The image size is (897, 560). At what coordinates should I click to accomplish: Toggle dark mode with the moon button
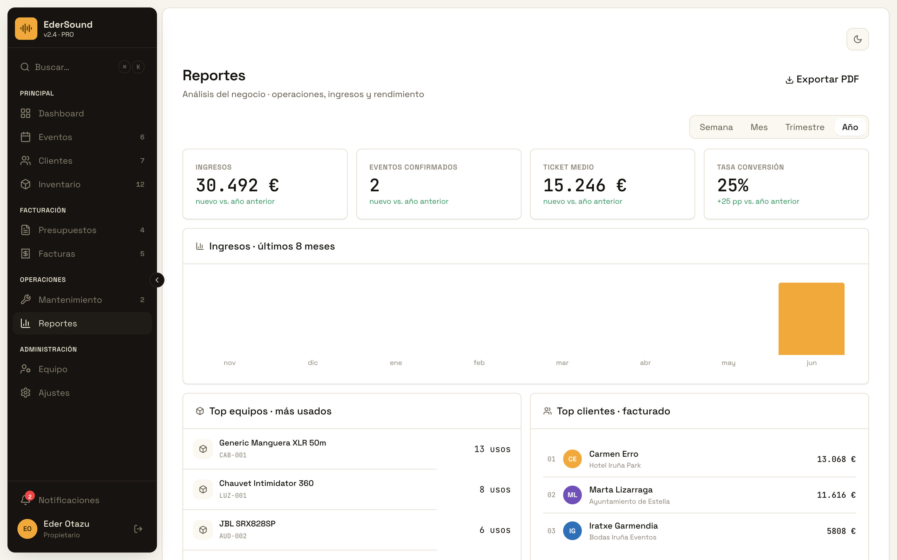pyautogui.click(x=857, y=39)
